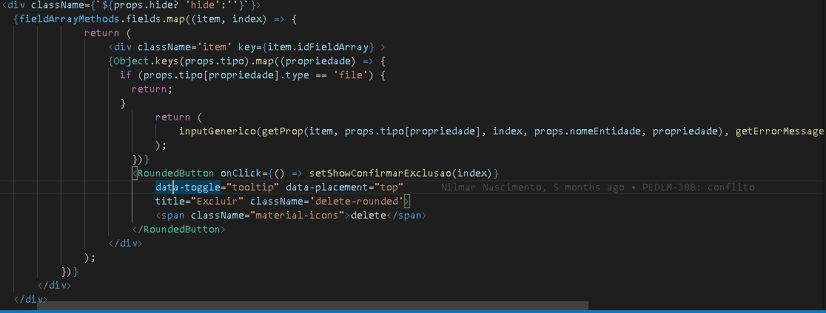The height and width of the screenshot is (313, 826).
Task: Click the getProp function name
Action: point(282,131)
